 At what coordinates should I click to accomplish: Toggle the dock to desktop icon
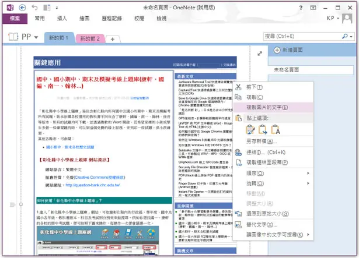47,8
